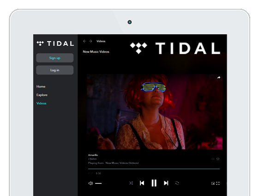Click the Log in button
Viewport: 259px width, 196px height.
[x=54, y=70]
